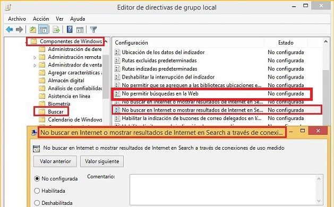Open the Archivo menu
The height and width of the screenshot is (207, 334).
click(x=17, y=19)
